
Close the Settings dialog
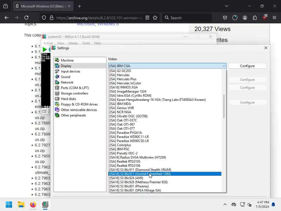tap(266, 48)
